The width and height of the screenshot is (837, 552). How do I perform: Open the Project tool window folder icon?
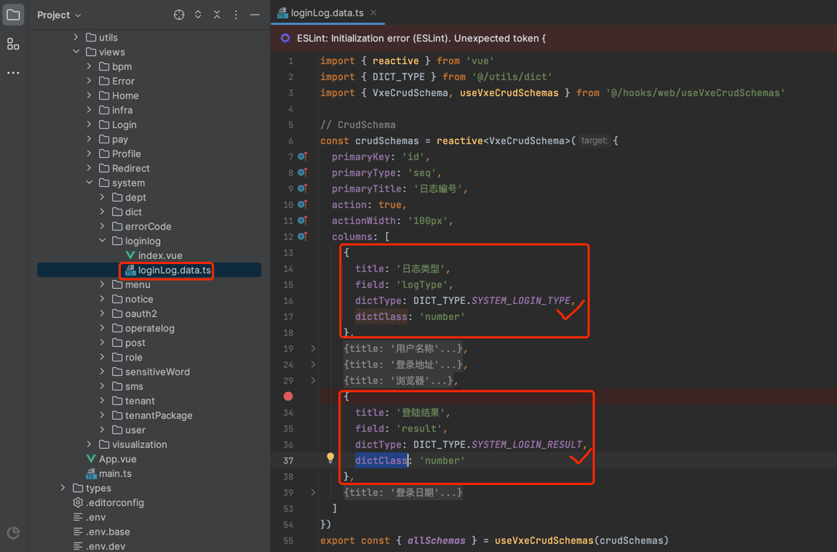(13, 15)
